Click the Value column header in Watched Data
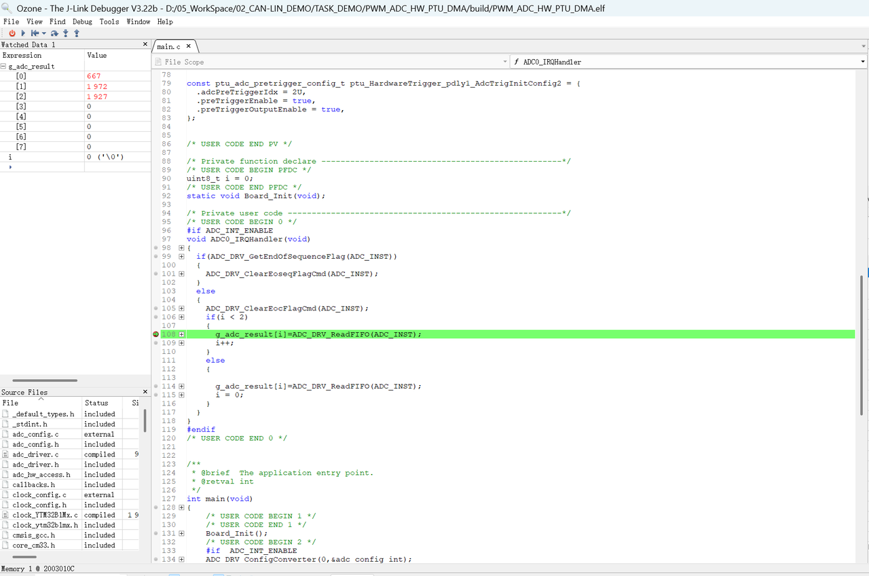 [x=117, y=55]
